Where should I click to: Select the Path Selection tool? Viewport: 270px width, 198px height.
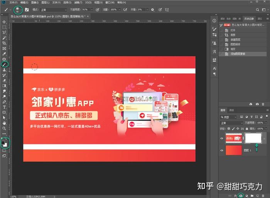4,118
